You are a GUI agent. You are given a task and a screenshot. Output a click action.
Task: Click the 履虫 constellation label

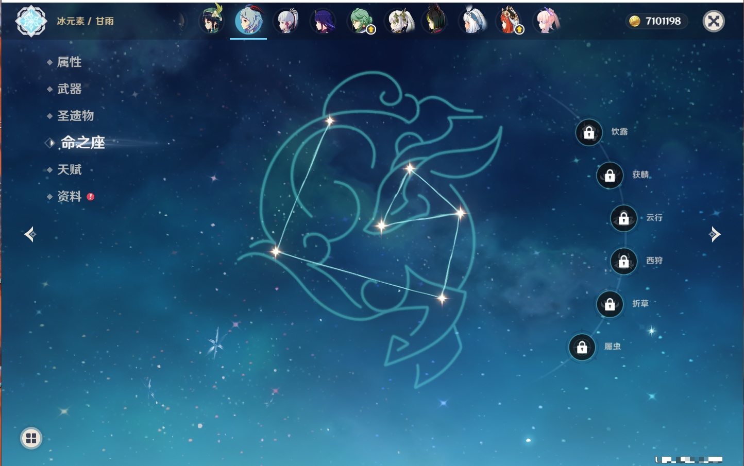613,347
